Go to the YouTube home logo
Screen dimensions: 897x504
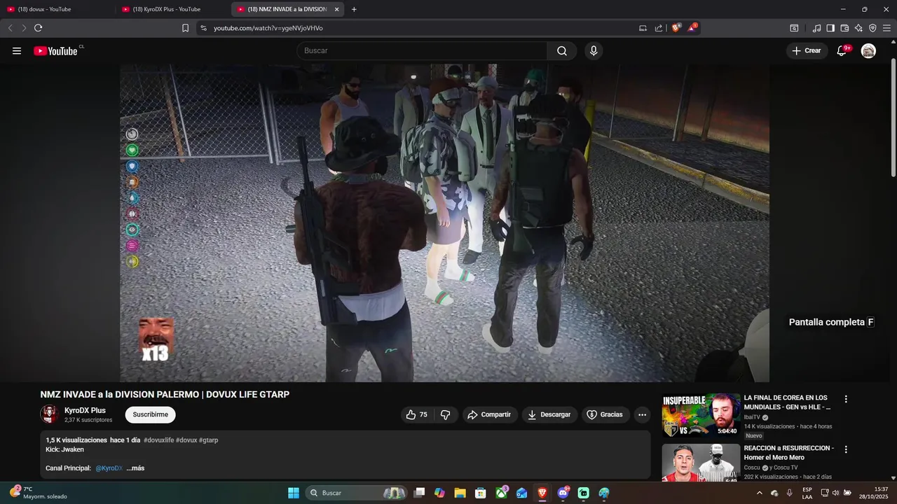(55, 50)
